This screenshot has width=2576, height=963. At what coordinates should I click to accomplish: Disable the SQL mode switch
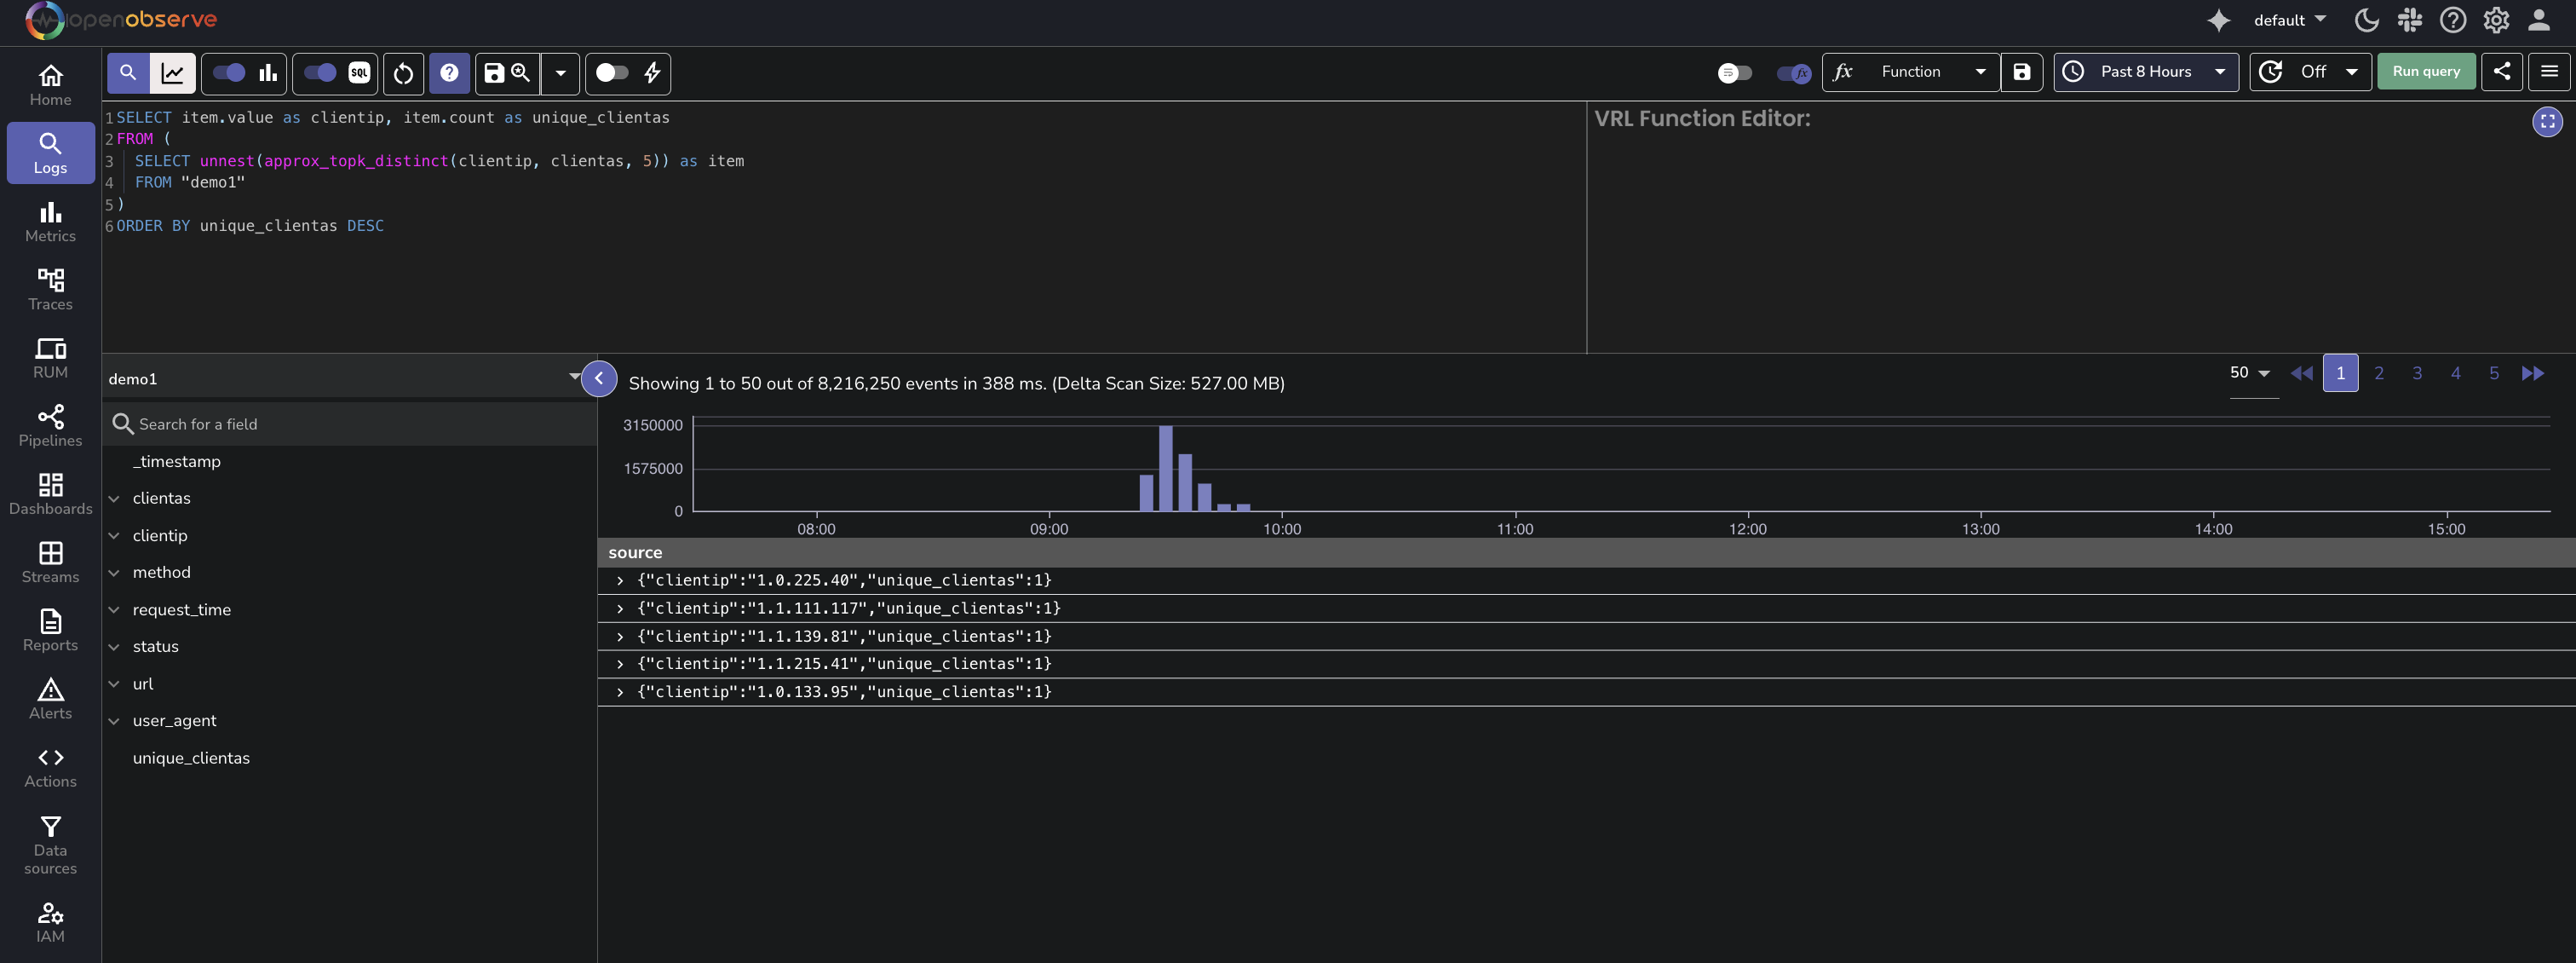[x=320, y=73]
